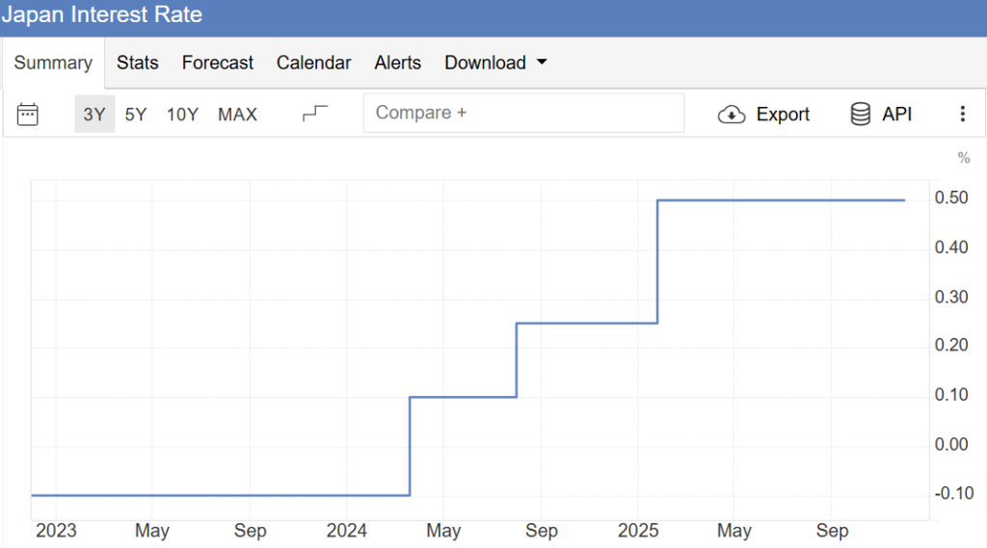
Task: Click the cloud download Export icon
Action: pyautogui.click(x=733, y=115)
